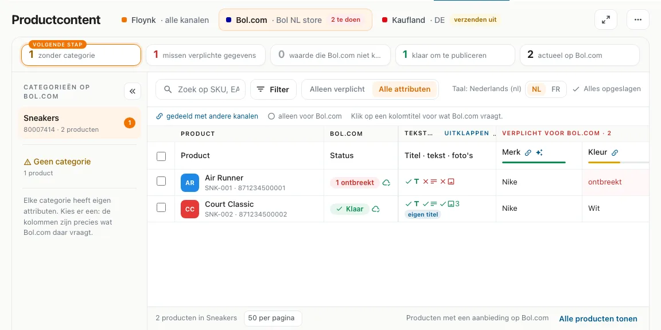Click the Filter button
661x330 pixels.
(x=273, y=89)
